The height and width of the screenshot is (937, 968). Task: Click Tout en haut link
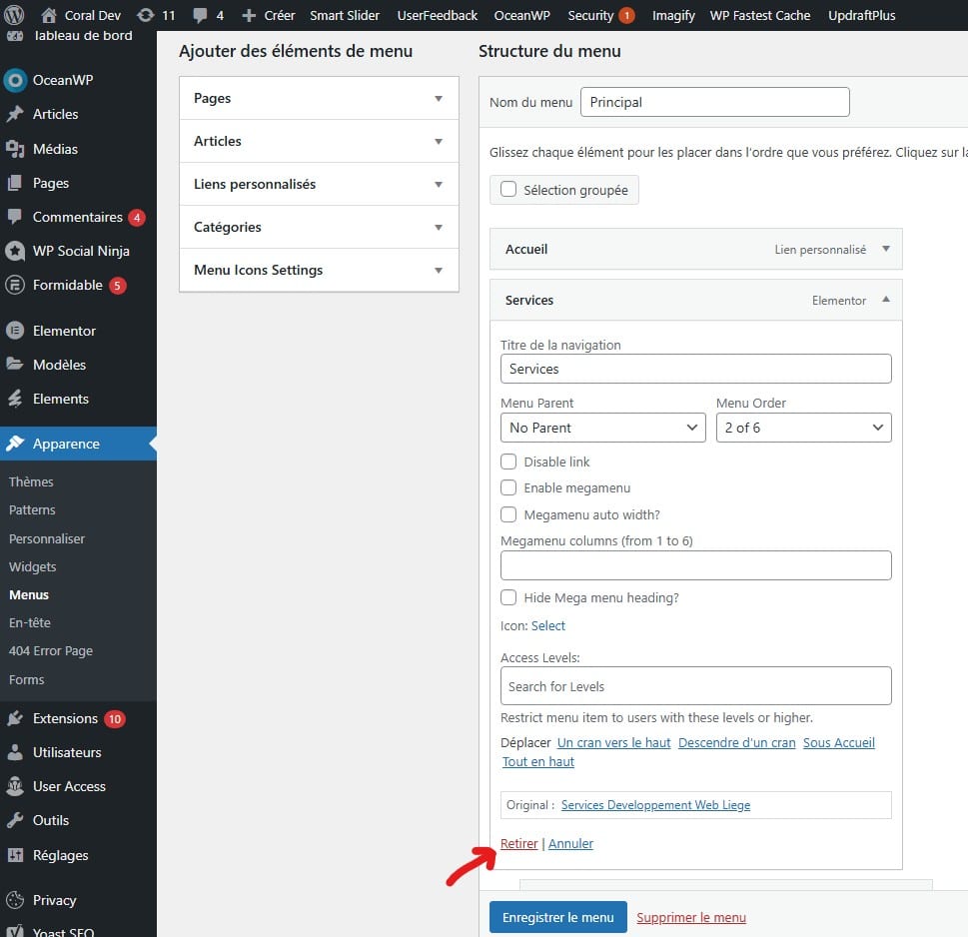537,761
